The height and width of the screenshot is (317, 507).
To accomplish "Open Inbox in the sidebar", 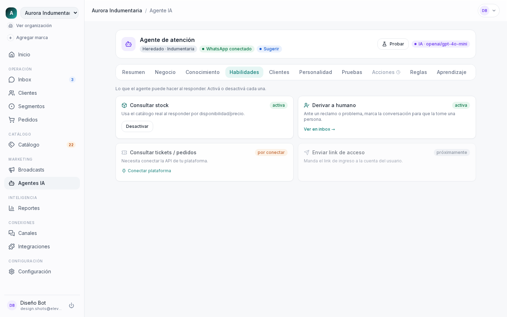I will 42,80.
